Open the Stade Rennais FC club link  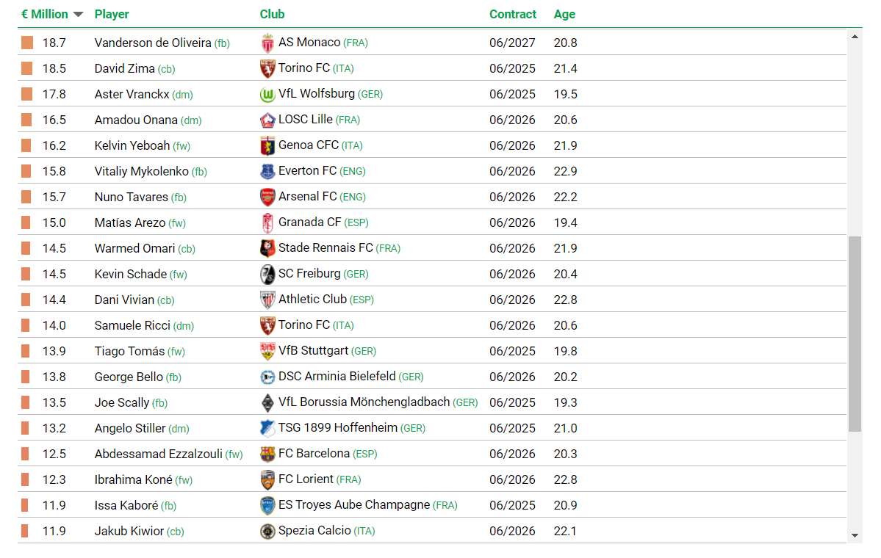click(x=326, y=248)
